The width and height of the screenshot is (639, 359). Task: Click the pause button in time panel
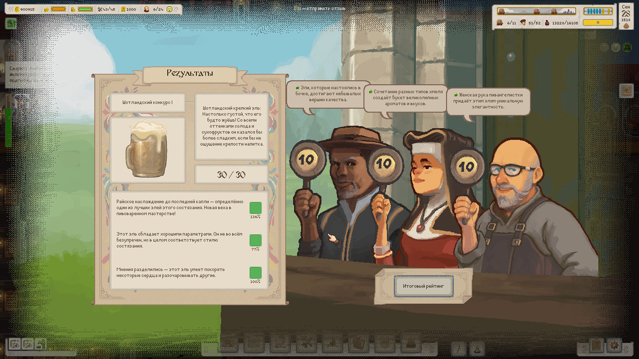[x=598, y=22]
